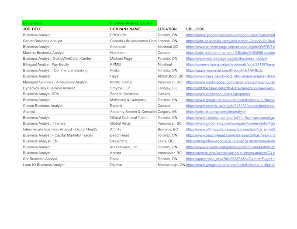Image resolution: width=297 pixels, height=229 pixels.
Task: Follow the Nordic Global careers link
Action: [230, 82]
